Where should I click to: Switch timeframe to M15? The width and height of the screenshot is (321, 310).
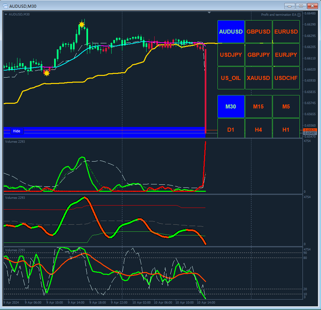click(258, 106)
